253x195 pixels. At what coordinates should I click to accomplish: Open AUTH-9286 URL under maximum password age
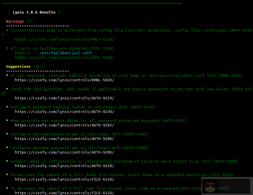pyautogui.click(x=64, y=152)
